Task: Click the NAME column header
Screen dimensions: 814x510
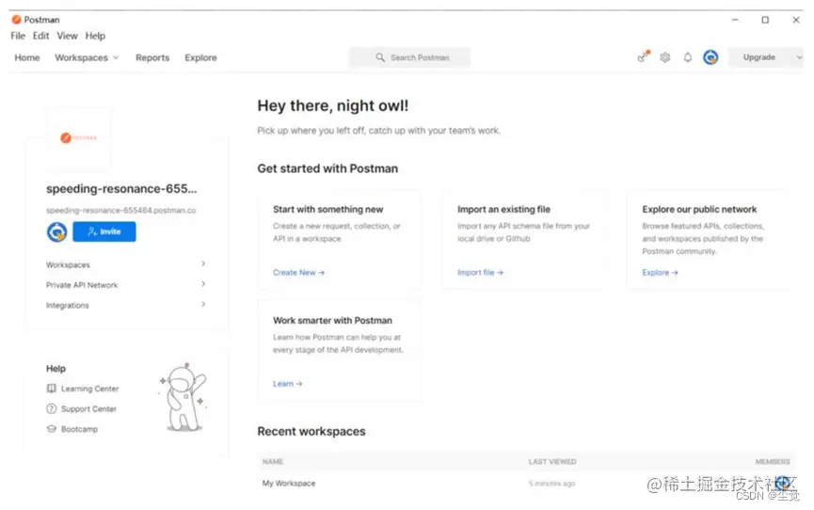Action: (x=273, y=461)
